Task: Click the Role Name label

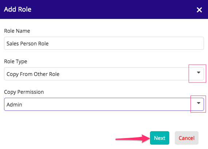Action: click(17, 31)
